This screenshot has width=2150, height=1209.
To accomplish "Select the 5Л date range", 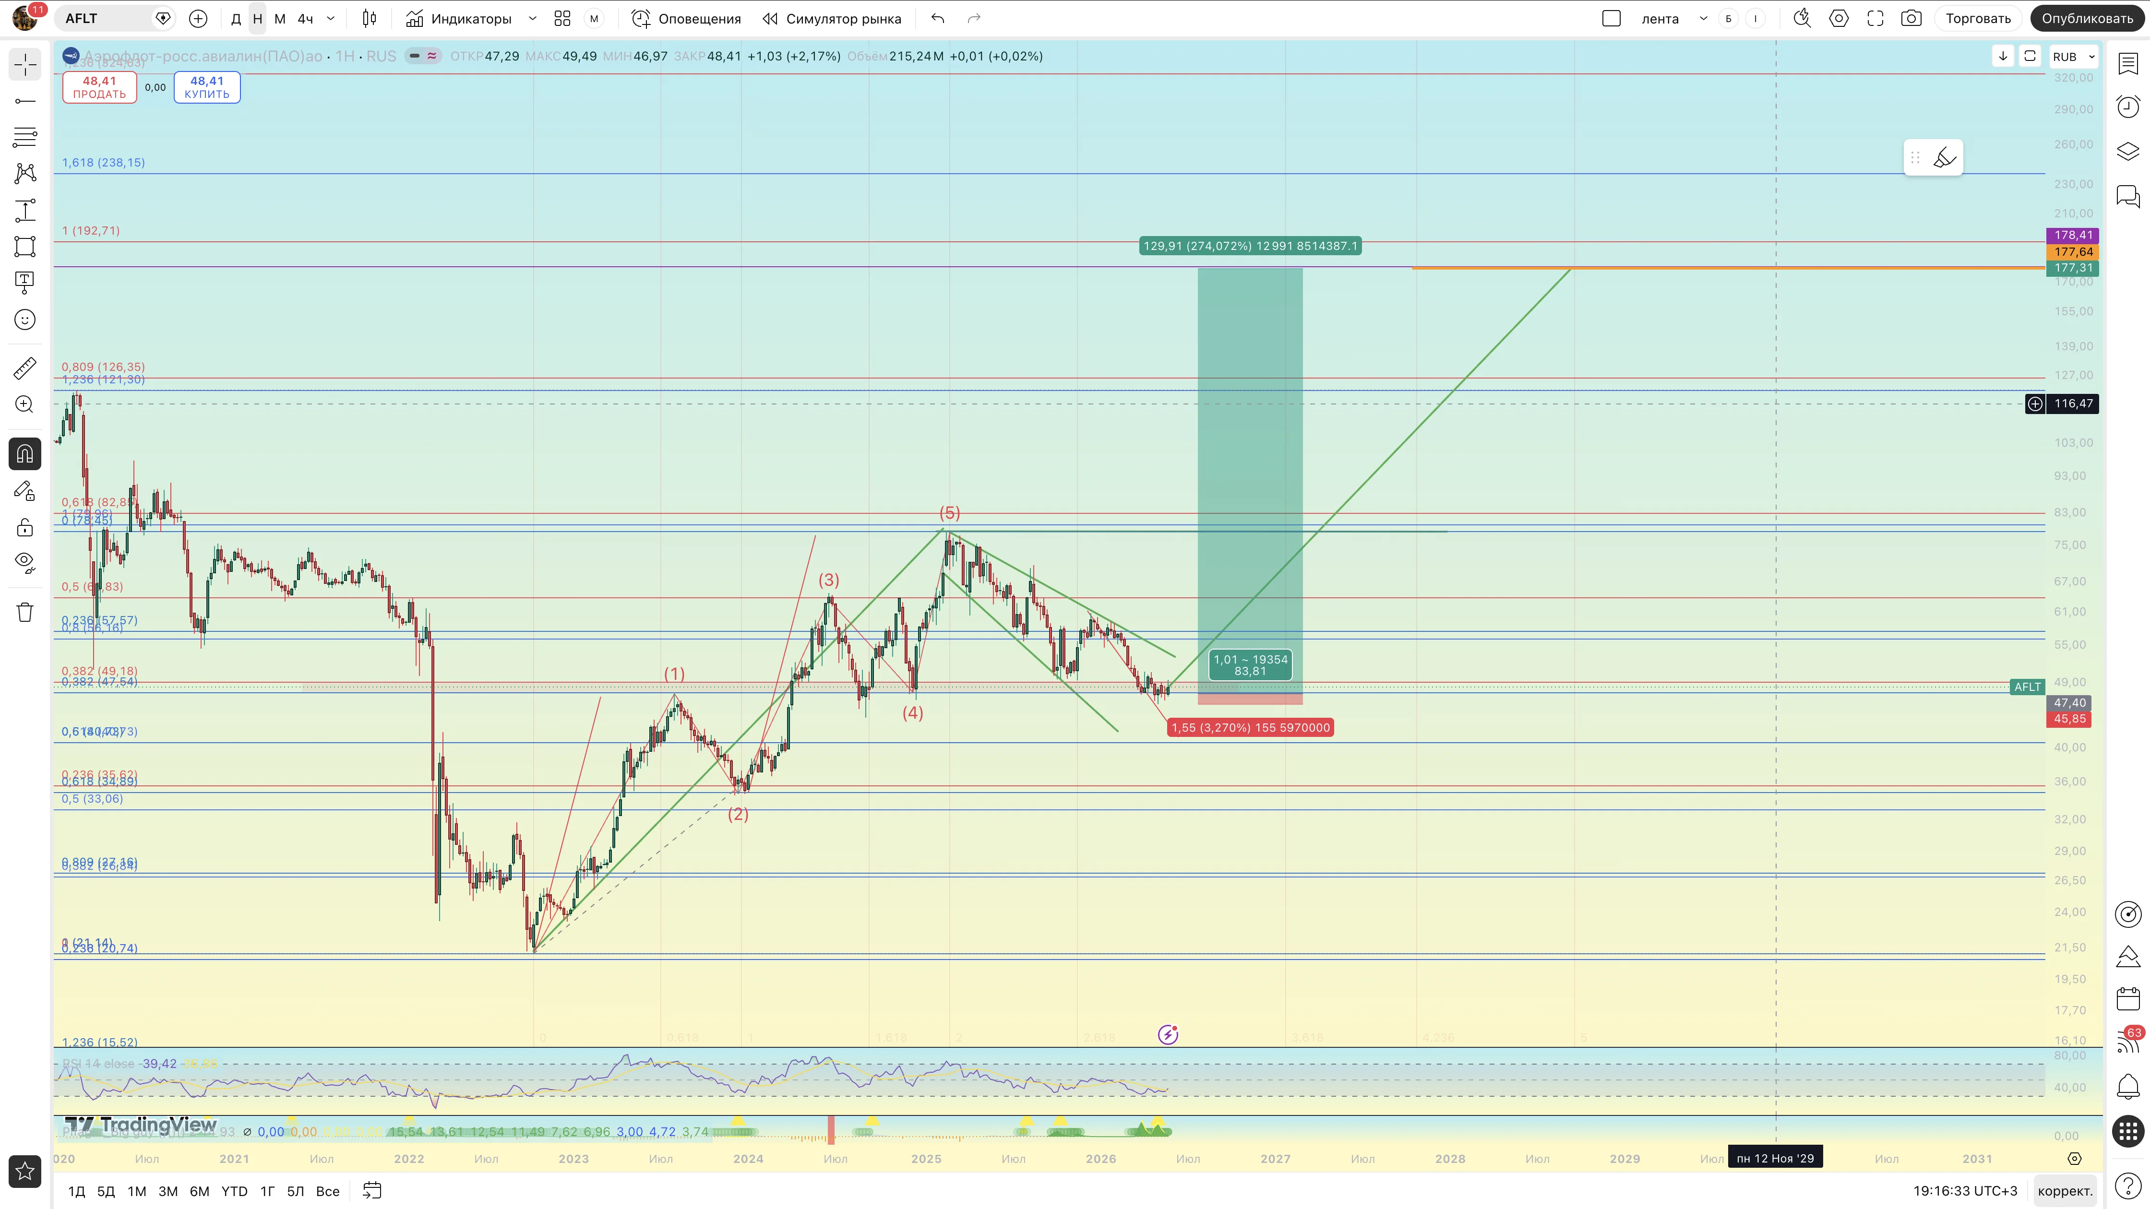I will (x=296, y=1191).
